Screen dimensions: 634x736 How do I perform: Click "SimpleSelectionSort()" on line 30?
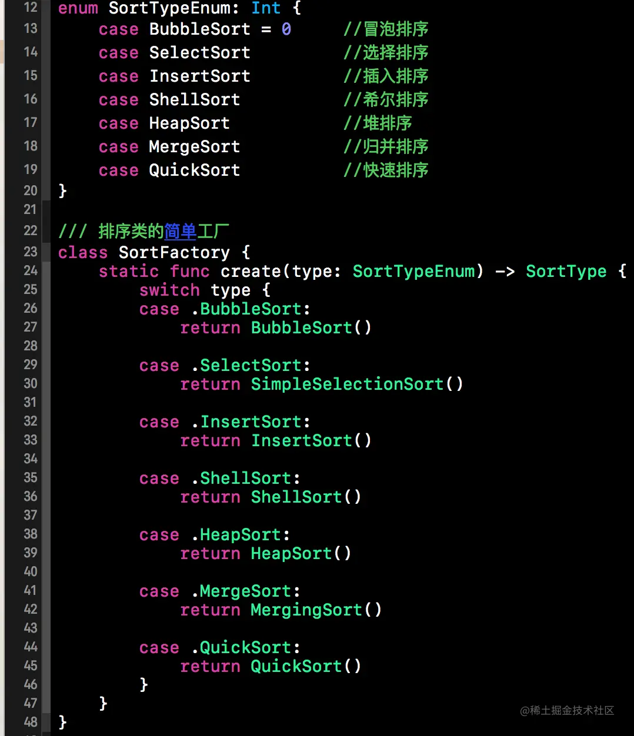pos(357,384)
